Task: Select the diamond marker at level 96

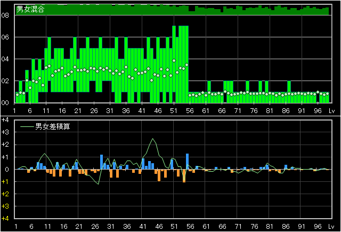Action: coord(318,92)
